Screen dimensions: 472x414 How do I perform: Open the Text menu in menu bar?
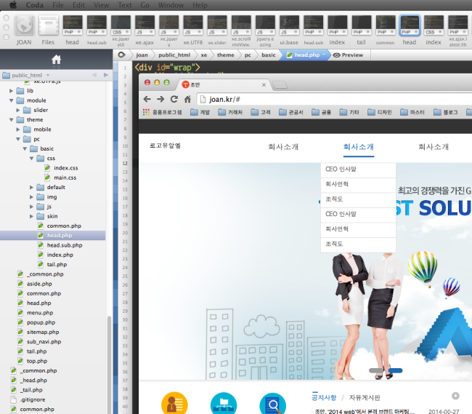(x=124, y=5)
